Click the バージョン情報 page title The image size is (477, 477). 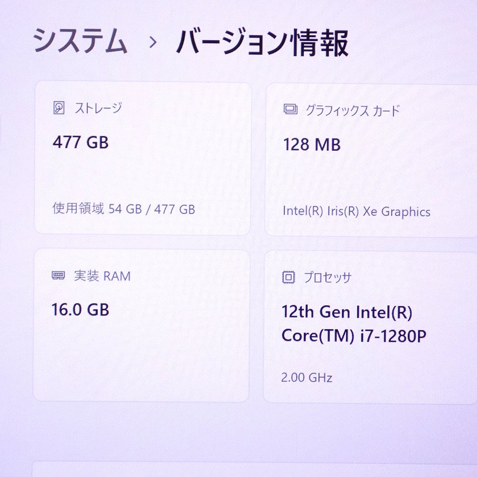point(262,43)
